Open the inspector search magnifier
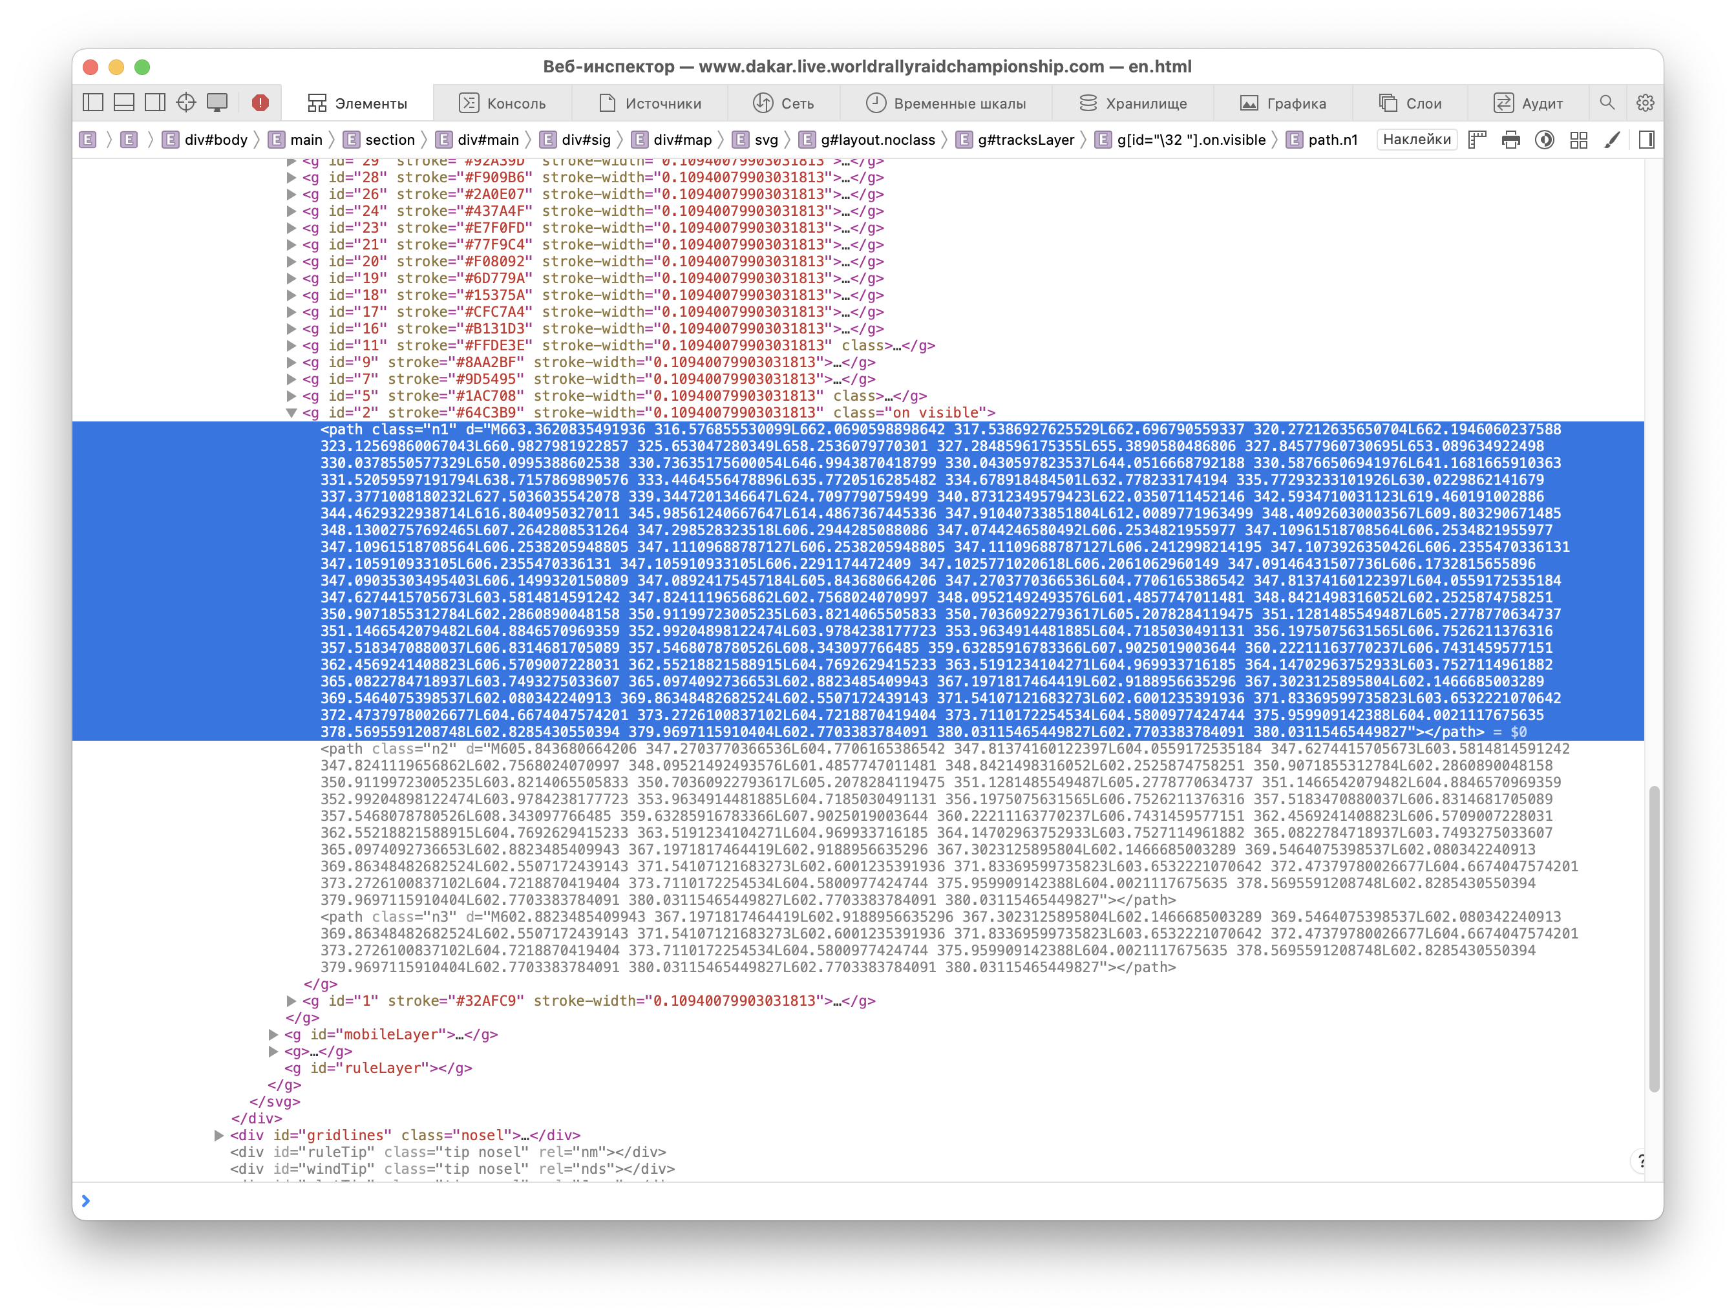The height and width of the screenshot is (1316, 1736). click(1607, 103)
